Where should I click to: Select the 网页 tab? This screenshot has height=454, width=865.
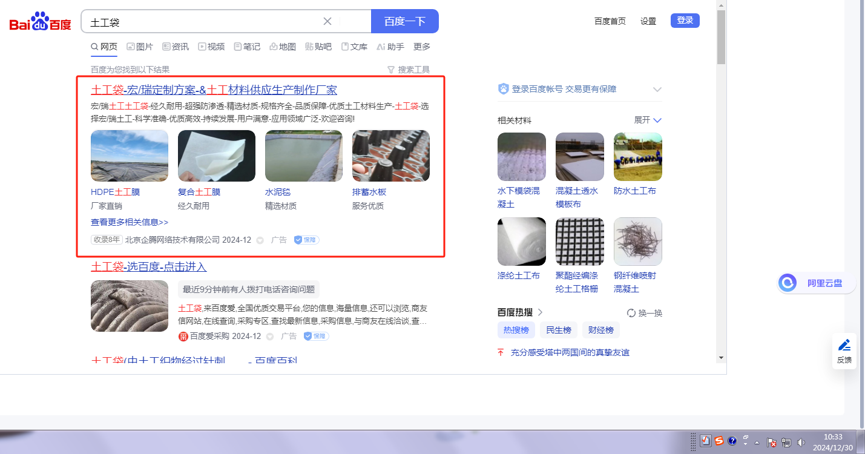[104, 47]
